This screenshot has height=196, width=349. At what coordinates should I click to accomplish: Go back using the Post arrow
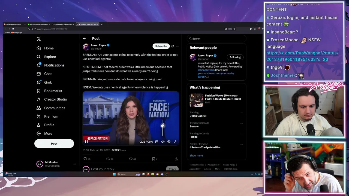[84, 38]
